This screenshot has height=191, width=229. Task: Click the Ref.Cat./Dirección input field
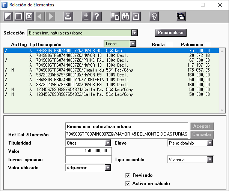pos(127,134)
